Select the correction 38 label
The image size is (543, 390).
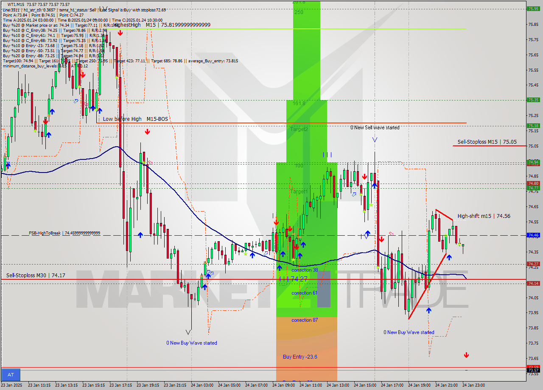(x=305, y=270)
